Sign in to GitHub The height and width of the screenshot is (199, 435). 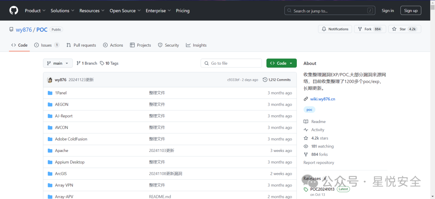click(x=387, y=10)
